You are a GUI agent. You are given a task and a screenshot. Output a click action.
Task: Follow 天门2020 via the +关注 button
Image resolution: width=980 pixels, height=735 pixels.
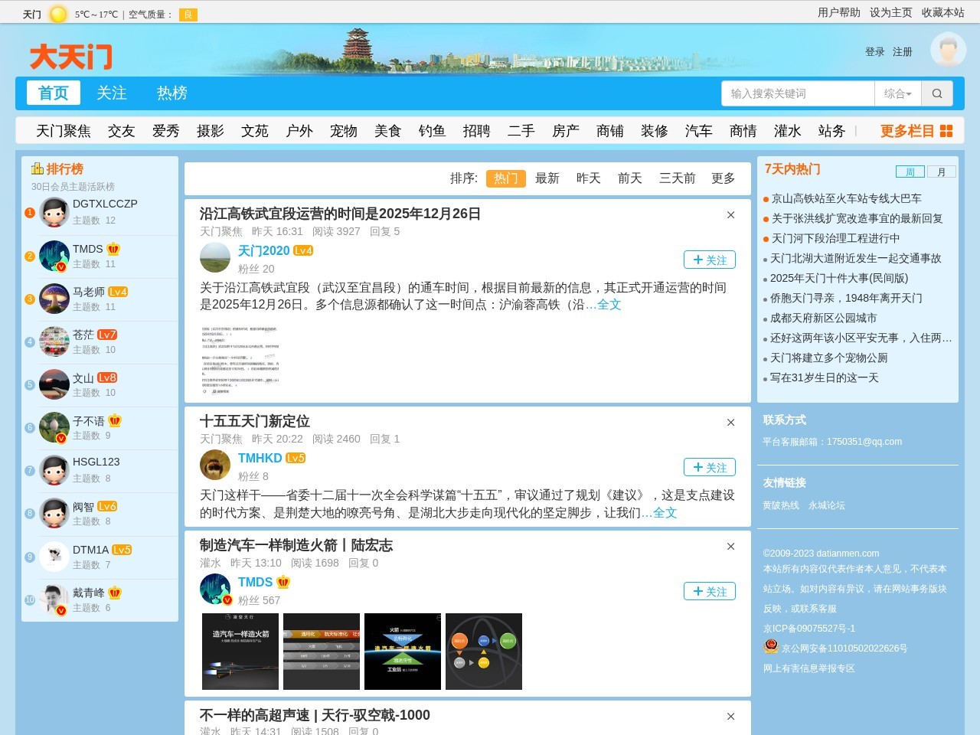709,260
